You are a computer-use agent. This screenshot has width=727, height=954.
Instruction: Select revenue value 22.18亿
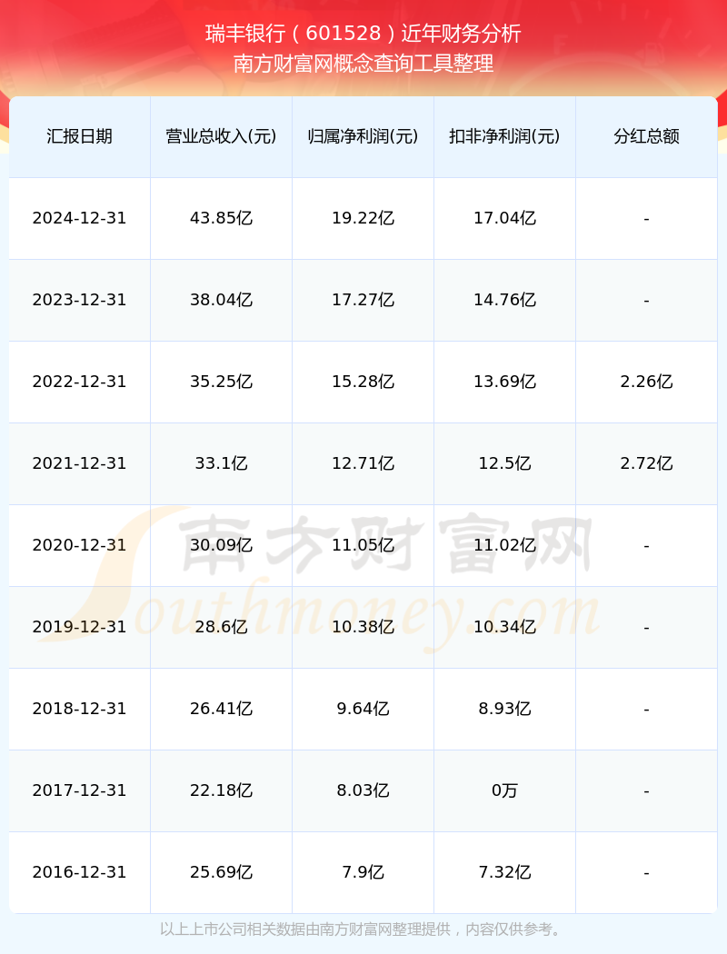pyautogui.click(x=222, y=790)
